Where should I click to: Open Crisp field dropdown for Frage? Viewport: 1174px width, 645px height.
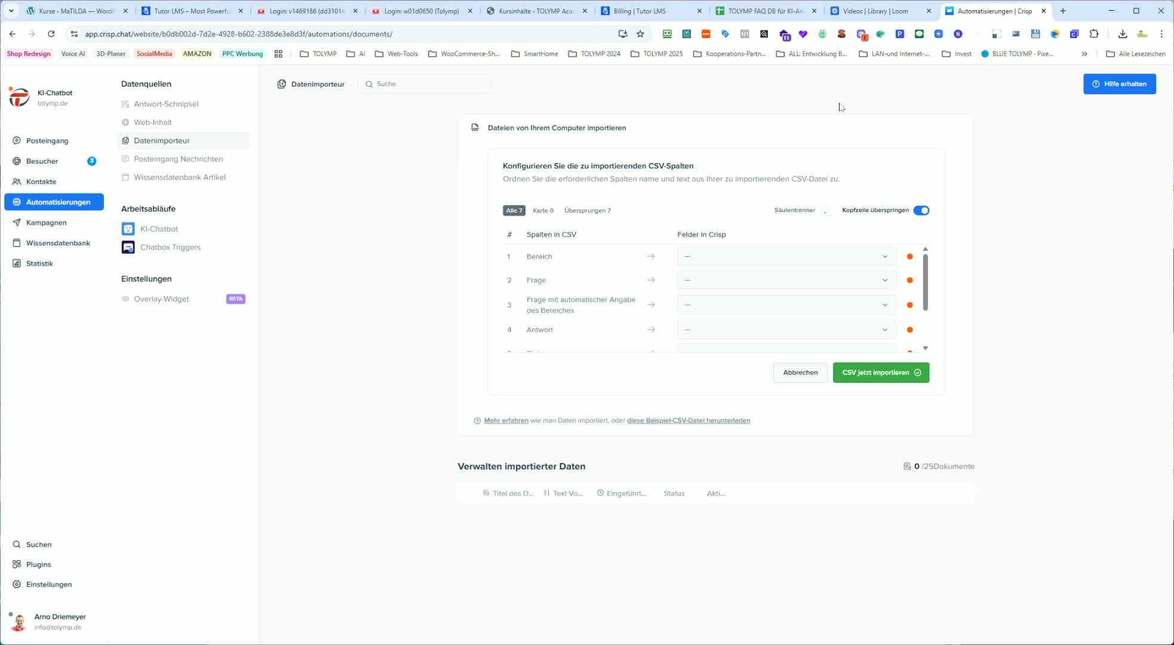coord(786,280)
